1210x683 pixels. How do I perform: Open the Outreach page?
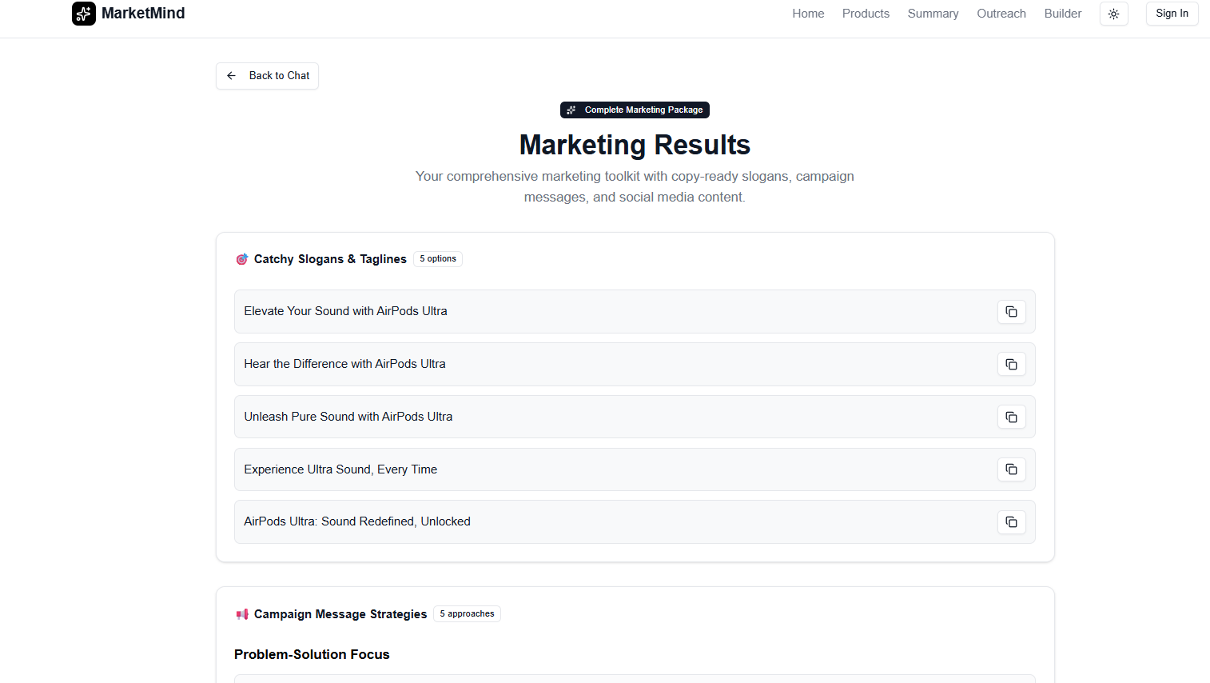(1001, 14)
